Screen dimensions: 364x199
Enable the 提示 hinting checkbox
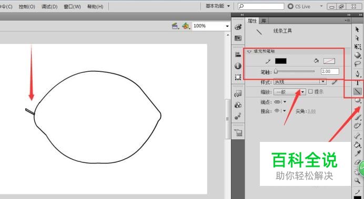pos(310,92)
